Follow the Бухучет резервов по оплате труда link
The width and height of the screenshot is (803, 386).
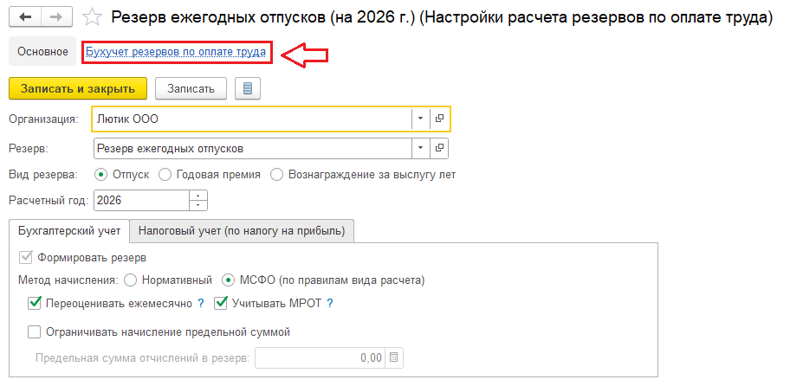(175, 52)
